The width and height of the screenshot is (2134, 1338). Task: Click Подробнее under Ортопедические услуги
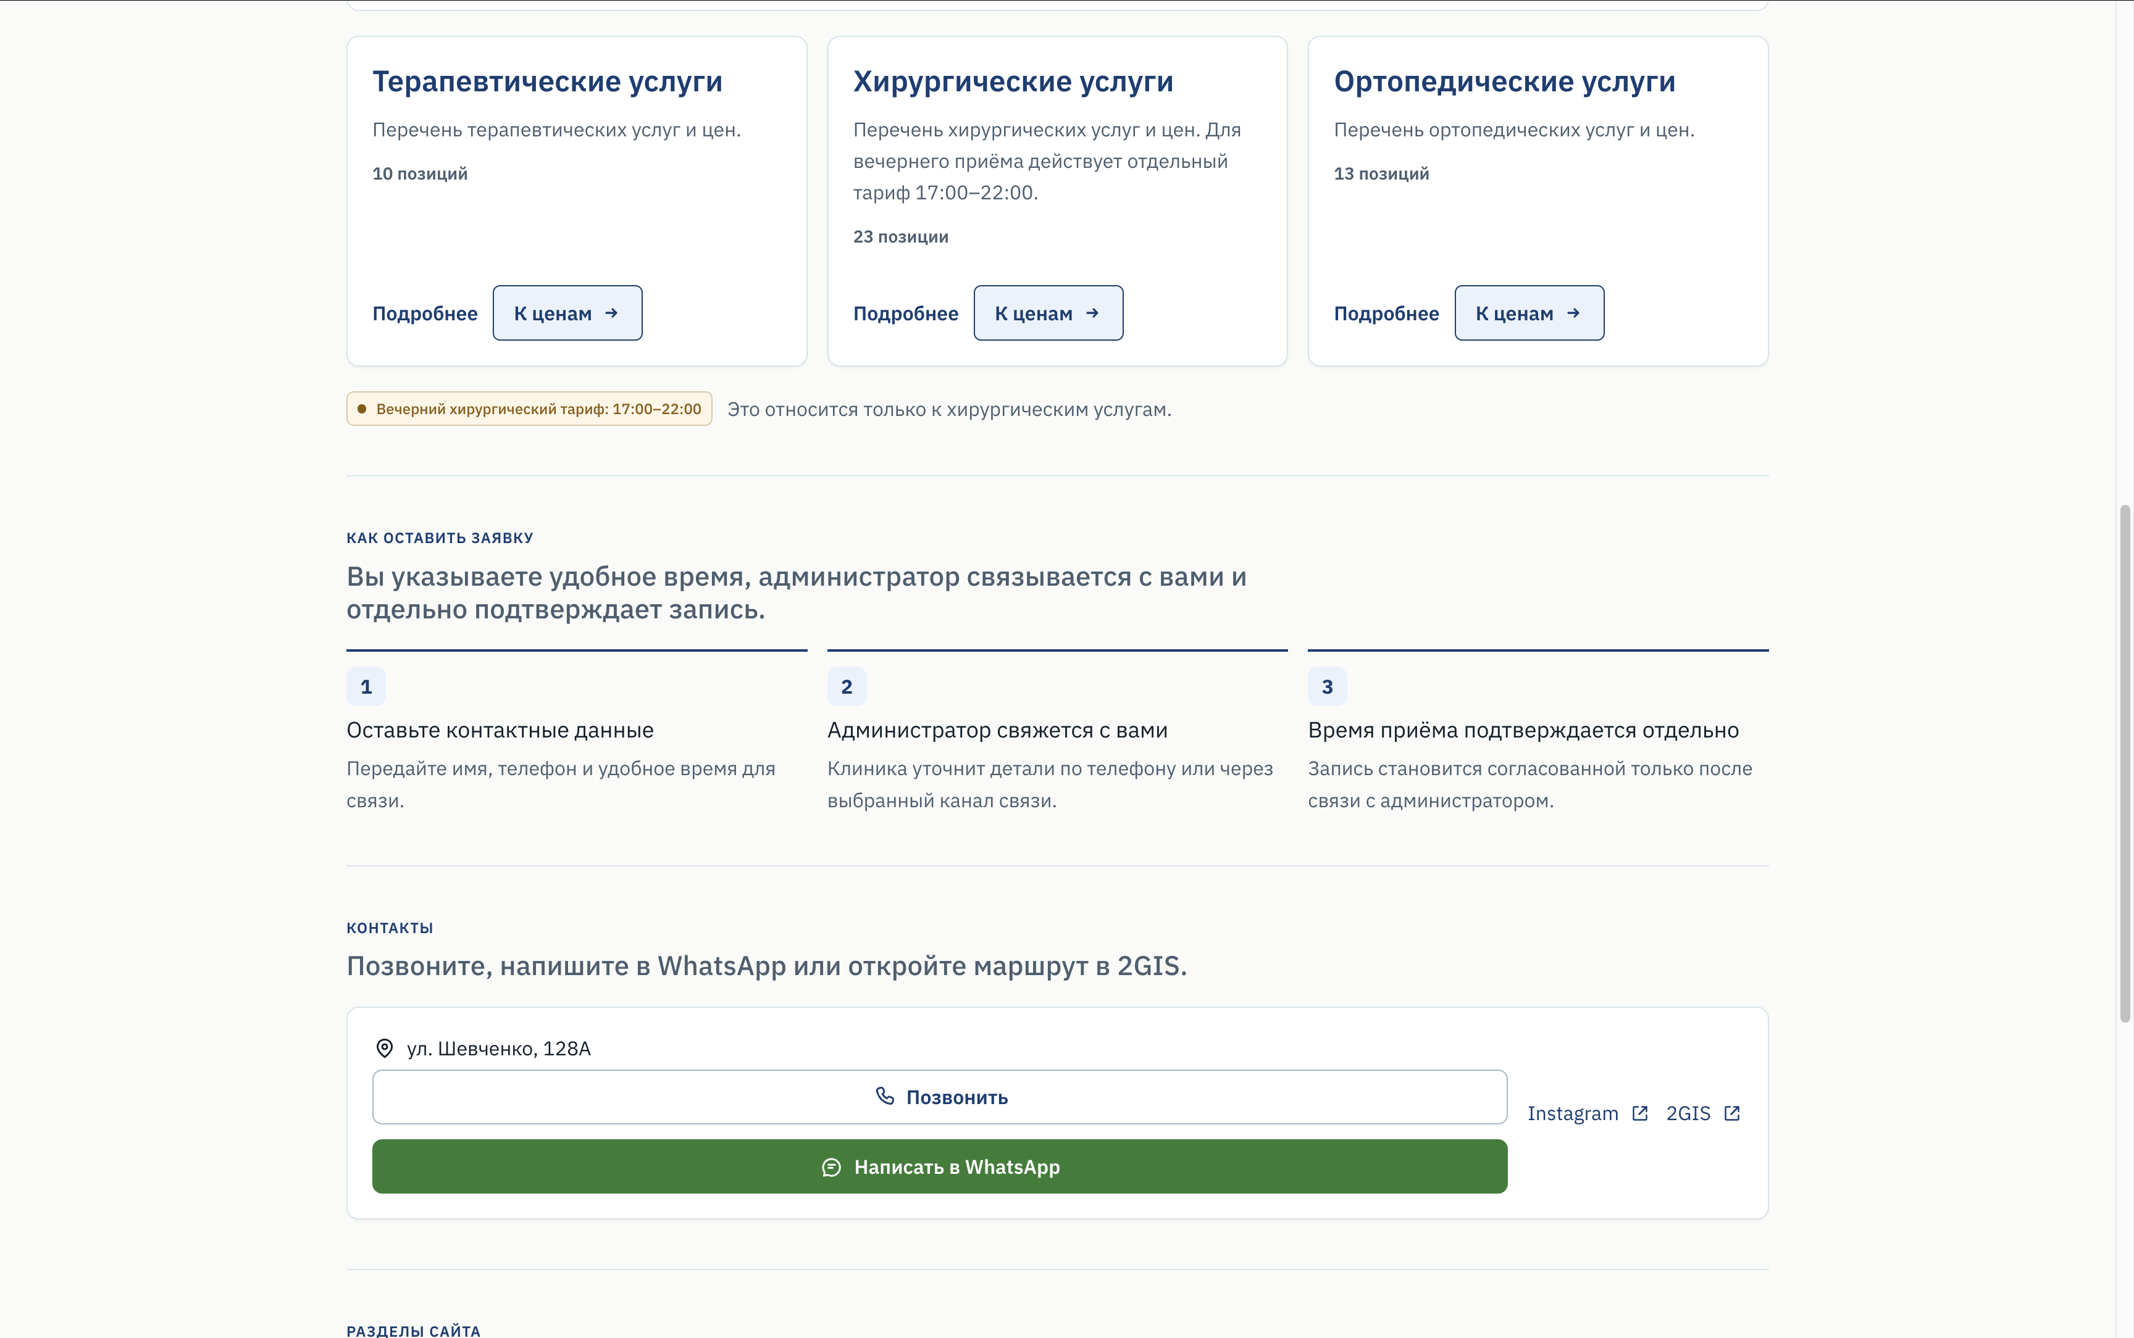tap(1386, 314)
